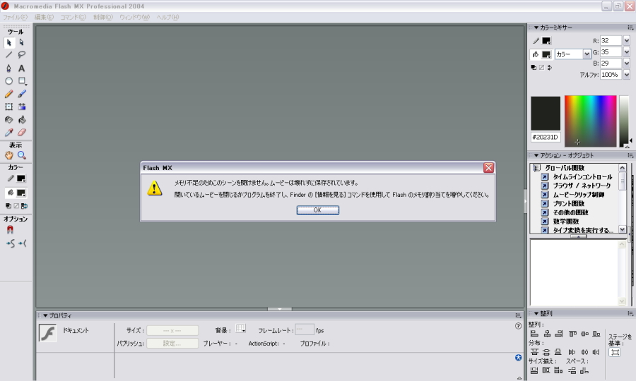Open the ファイル(F) menu

tap(15, 17)
